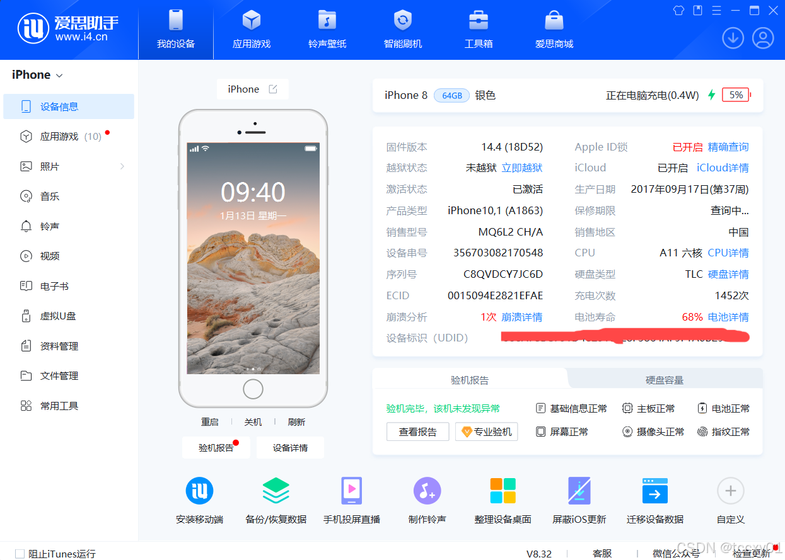The image size is (785, 560).
Task: Click serial number C8QVDCY7JC6D
Action: click(503, 275)
